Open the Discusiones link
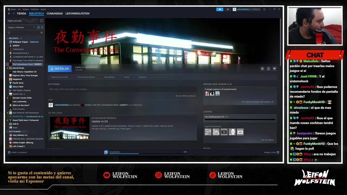Screen dimensions: 347x195 110,77
